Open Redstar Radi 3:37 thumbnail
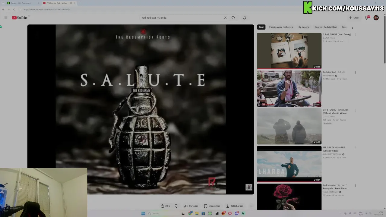 [289, 89]
